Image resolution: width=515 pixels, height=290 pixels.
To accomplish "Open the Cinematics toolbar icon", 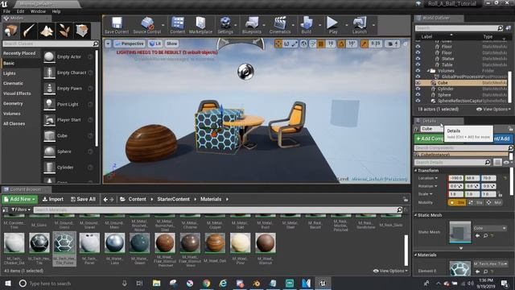I will point(280,25).
